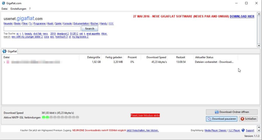Click top search term 'dvd fab'
The width and height of the screenshot is (262, 140).
37,34
